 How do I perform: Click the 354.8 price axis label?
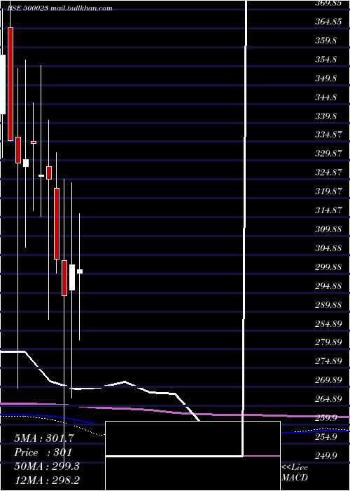coord(326,59)
